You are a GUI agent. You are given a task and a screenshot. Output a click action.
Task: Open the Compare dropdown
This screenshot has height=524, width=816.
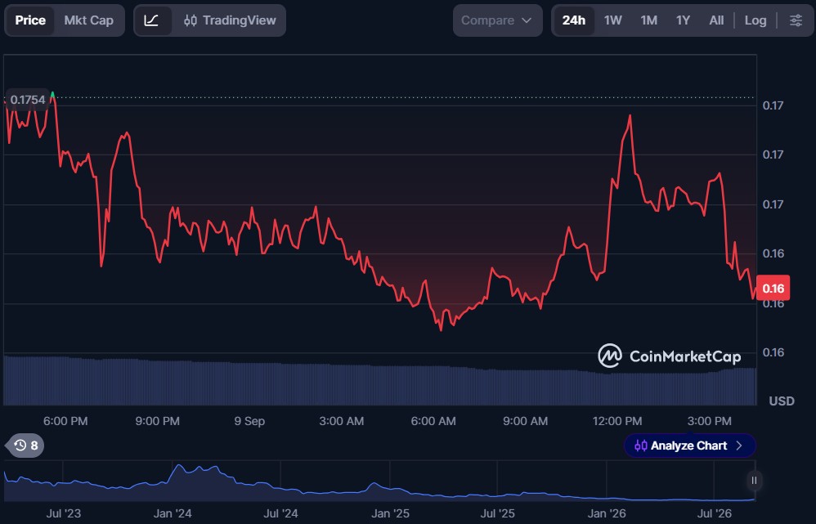click(497, 20)
